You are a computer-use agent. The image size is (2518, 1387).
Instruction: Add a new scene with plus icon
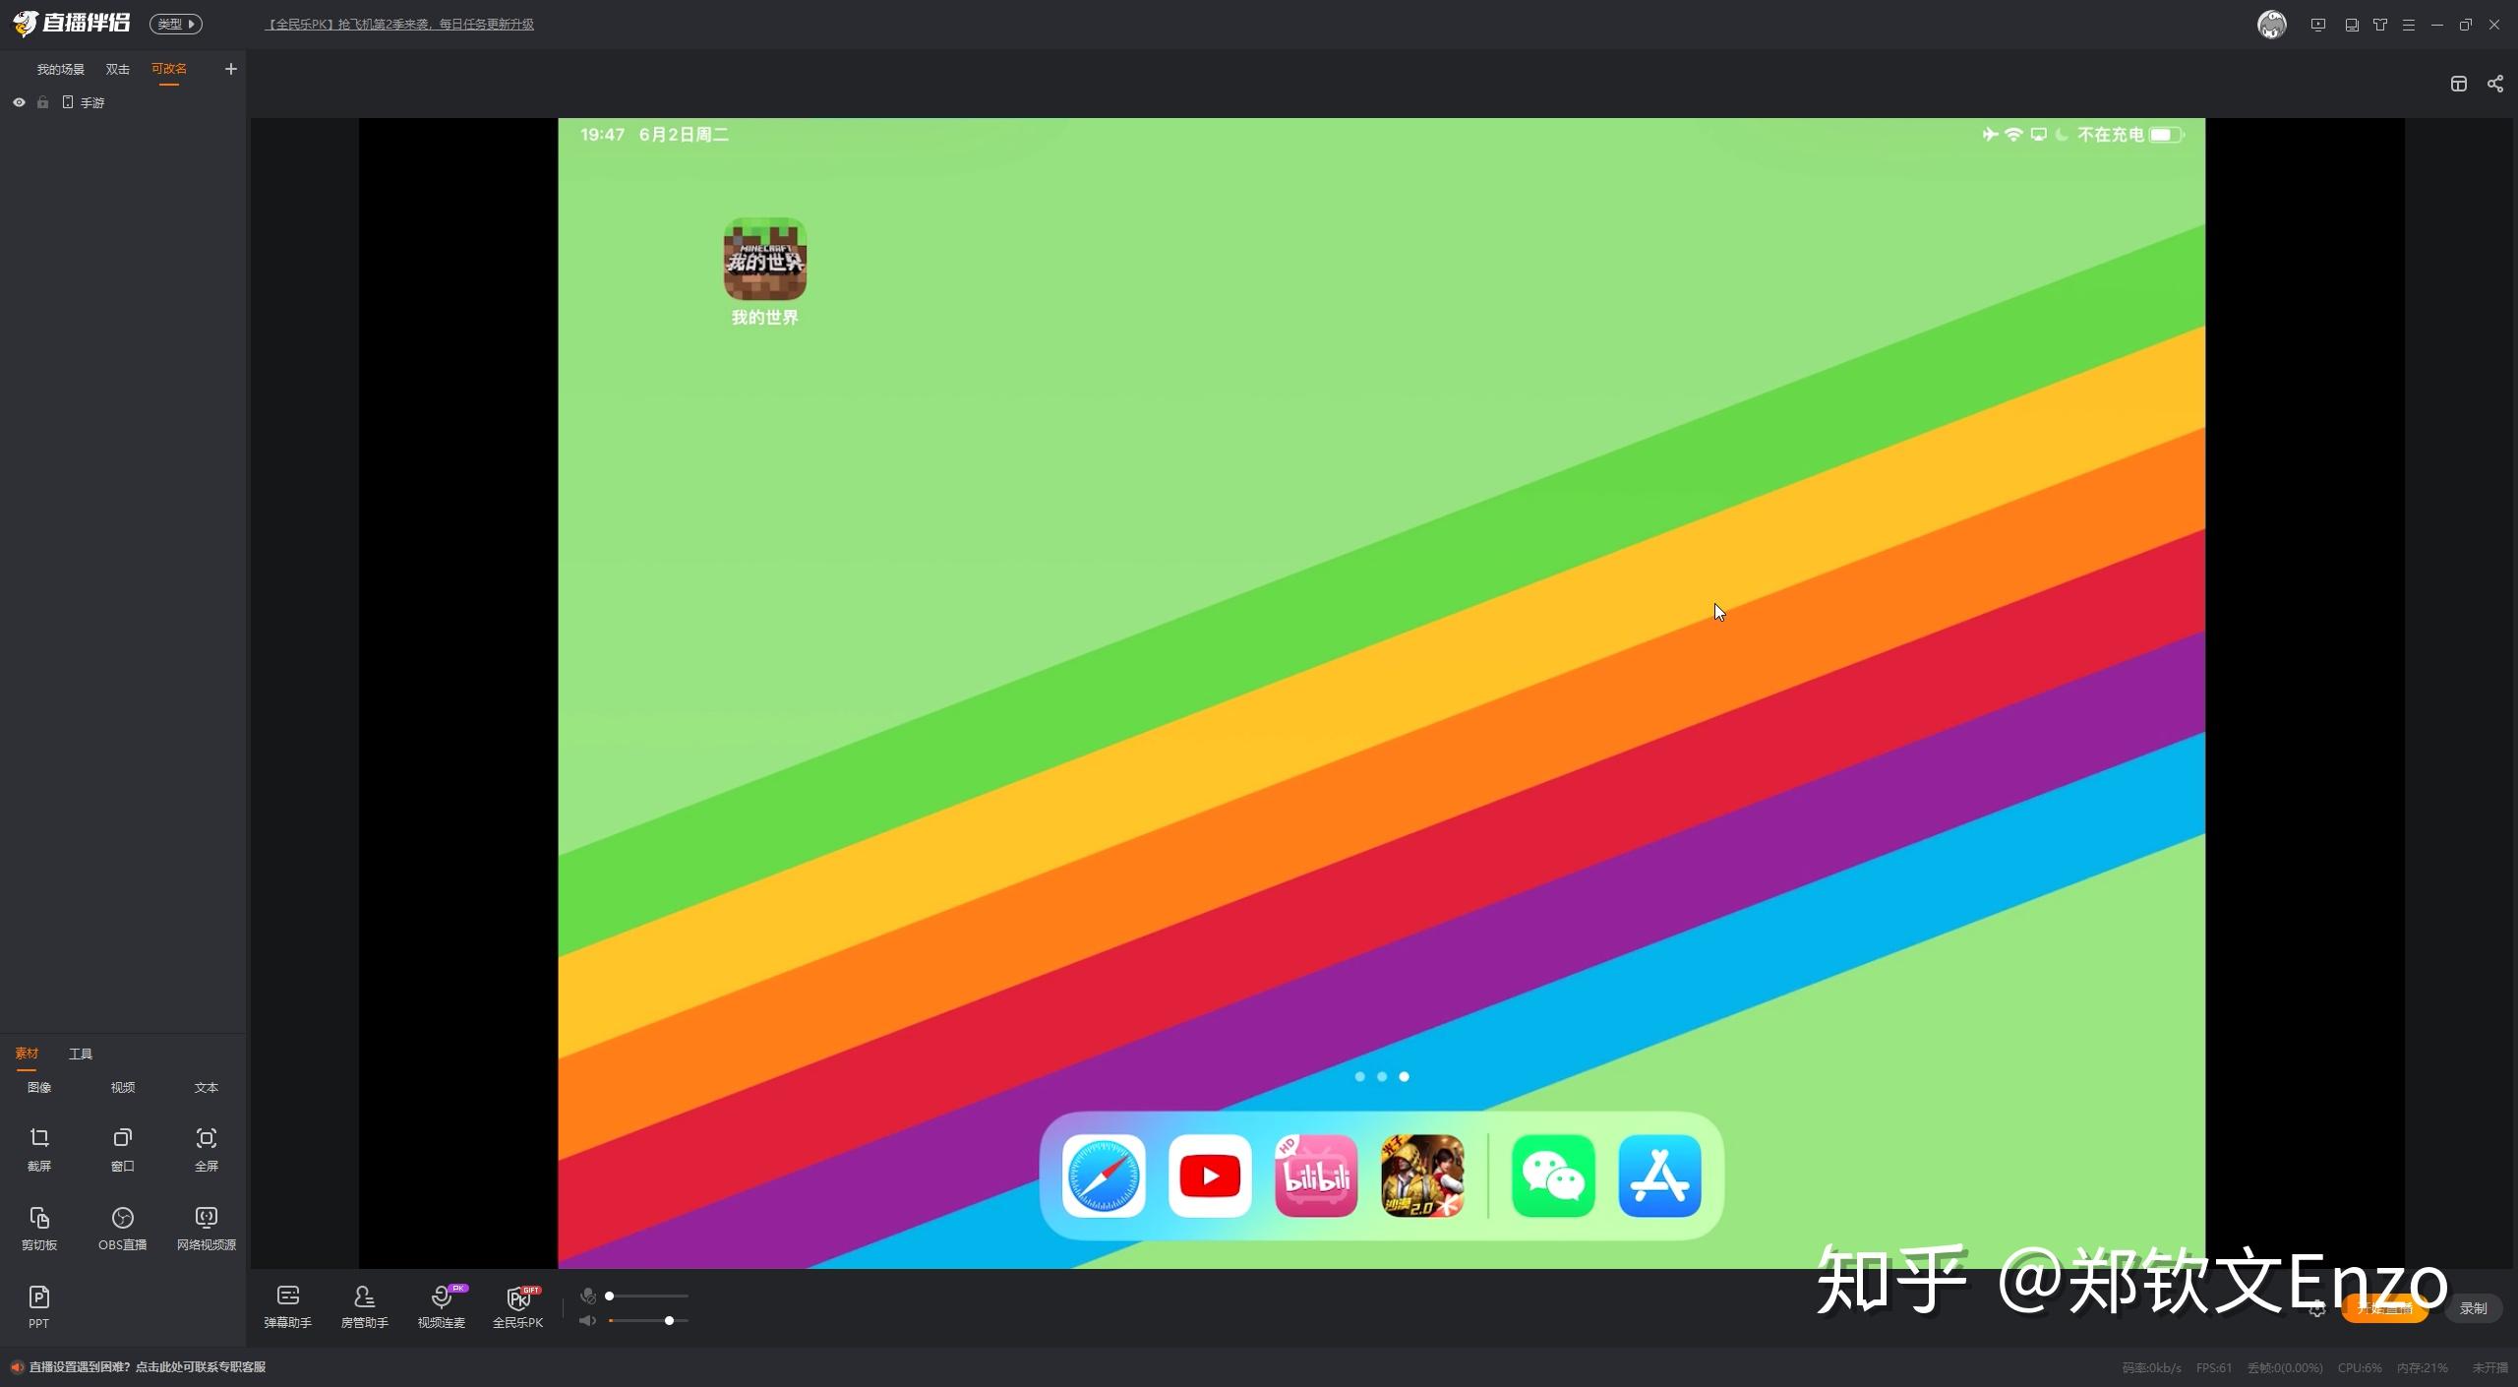pos(231,69)
